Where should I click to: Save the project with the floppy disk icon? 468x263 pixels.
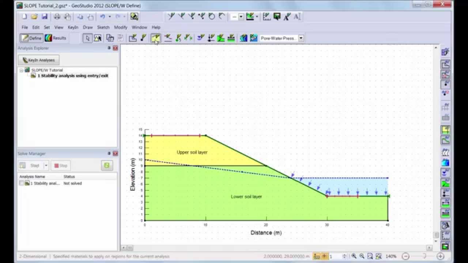[x=44, y=17]
